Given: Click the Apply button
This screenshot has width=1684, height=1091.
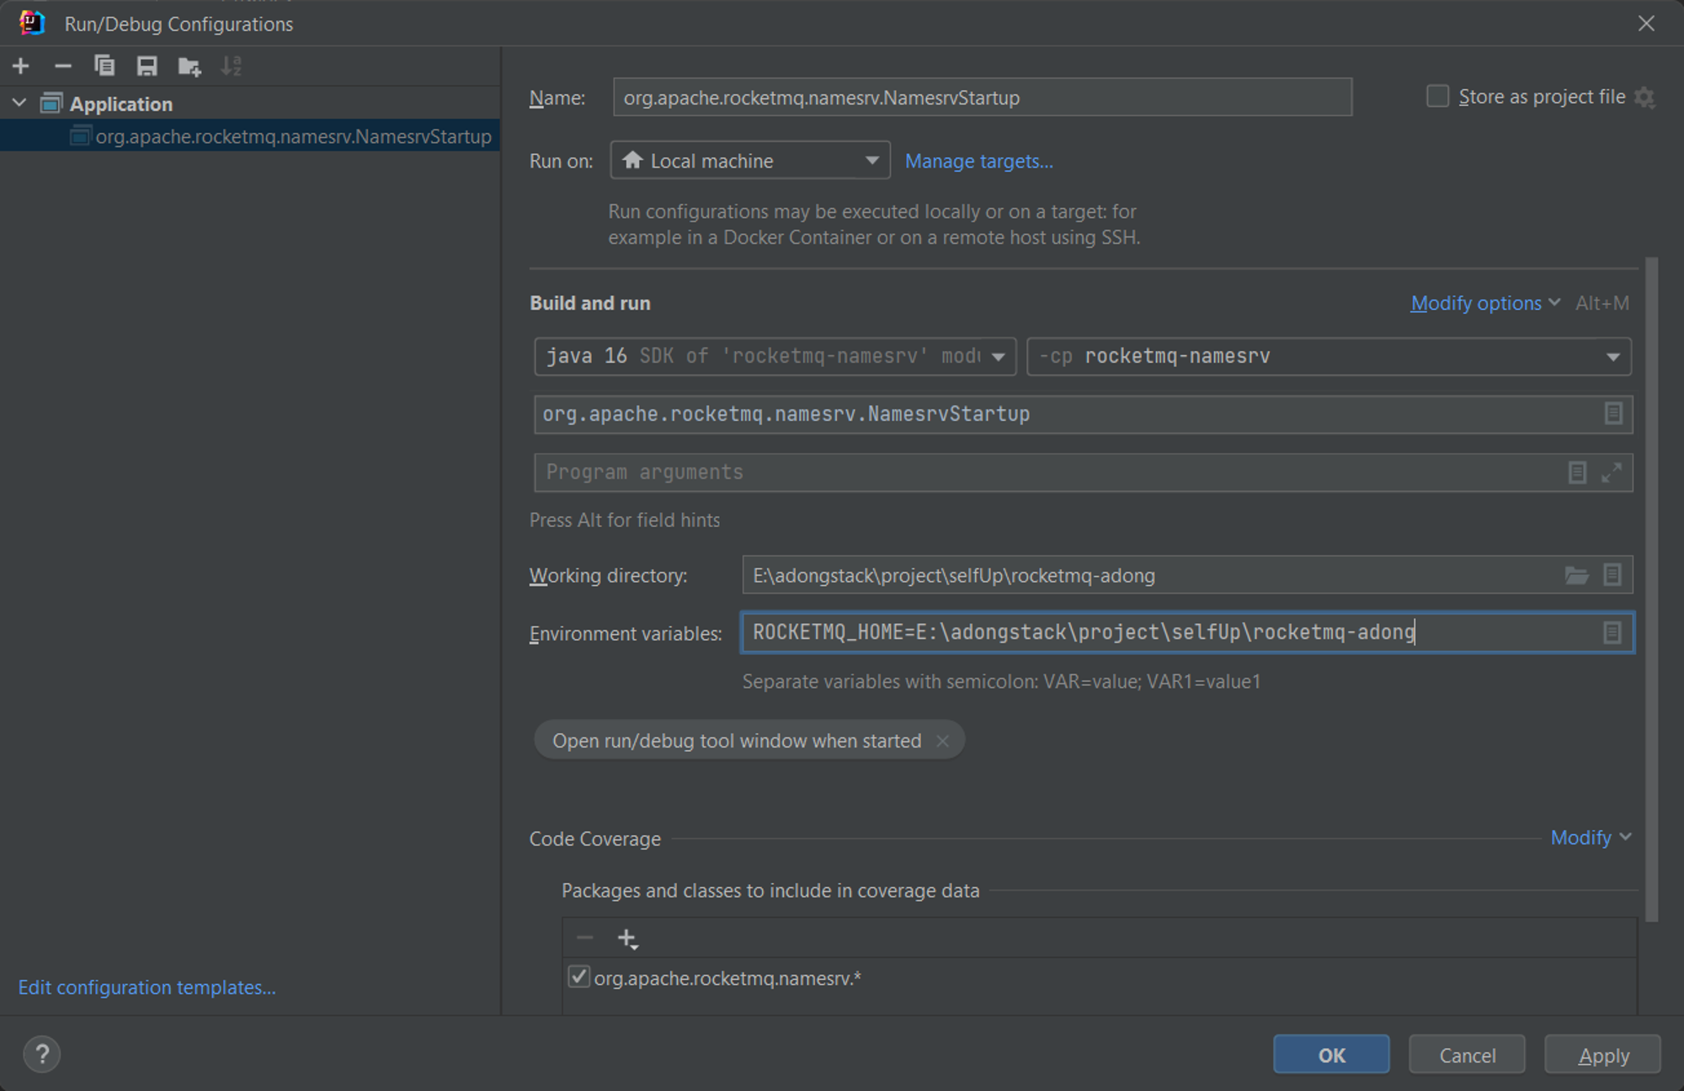Looking at the screenshot, I should [1602, 1055].
